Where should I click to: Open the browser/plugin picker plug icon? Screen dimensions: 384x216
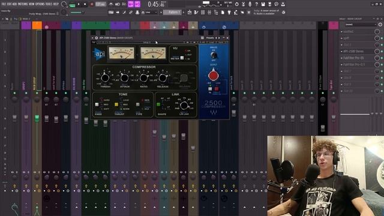tap(229, 12)
